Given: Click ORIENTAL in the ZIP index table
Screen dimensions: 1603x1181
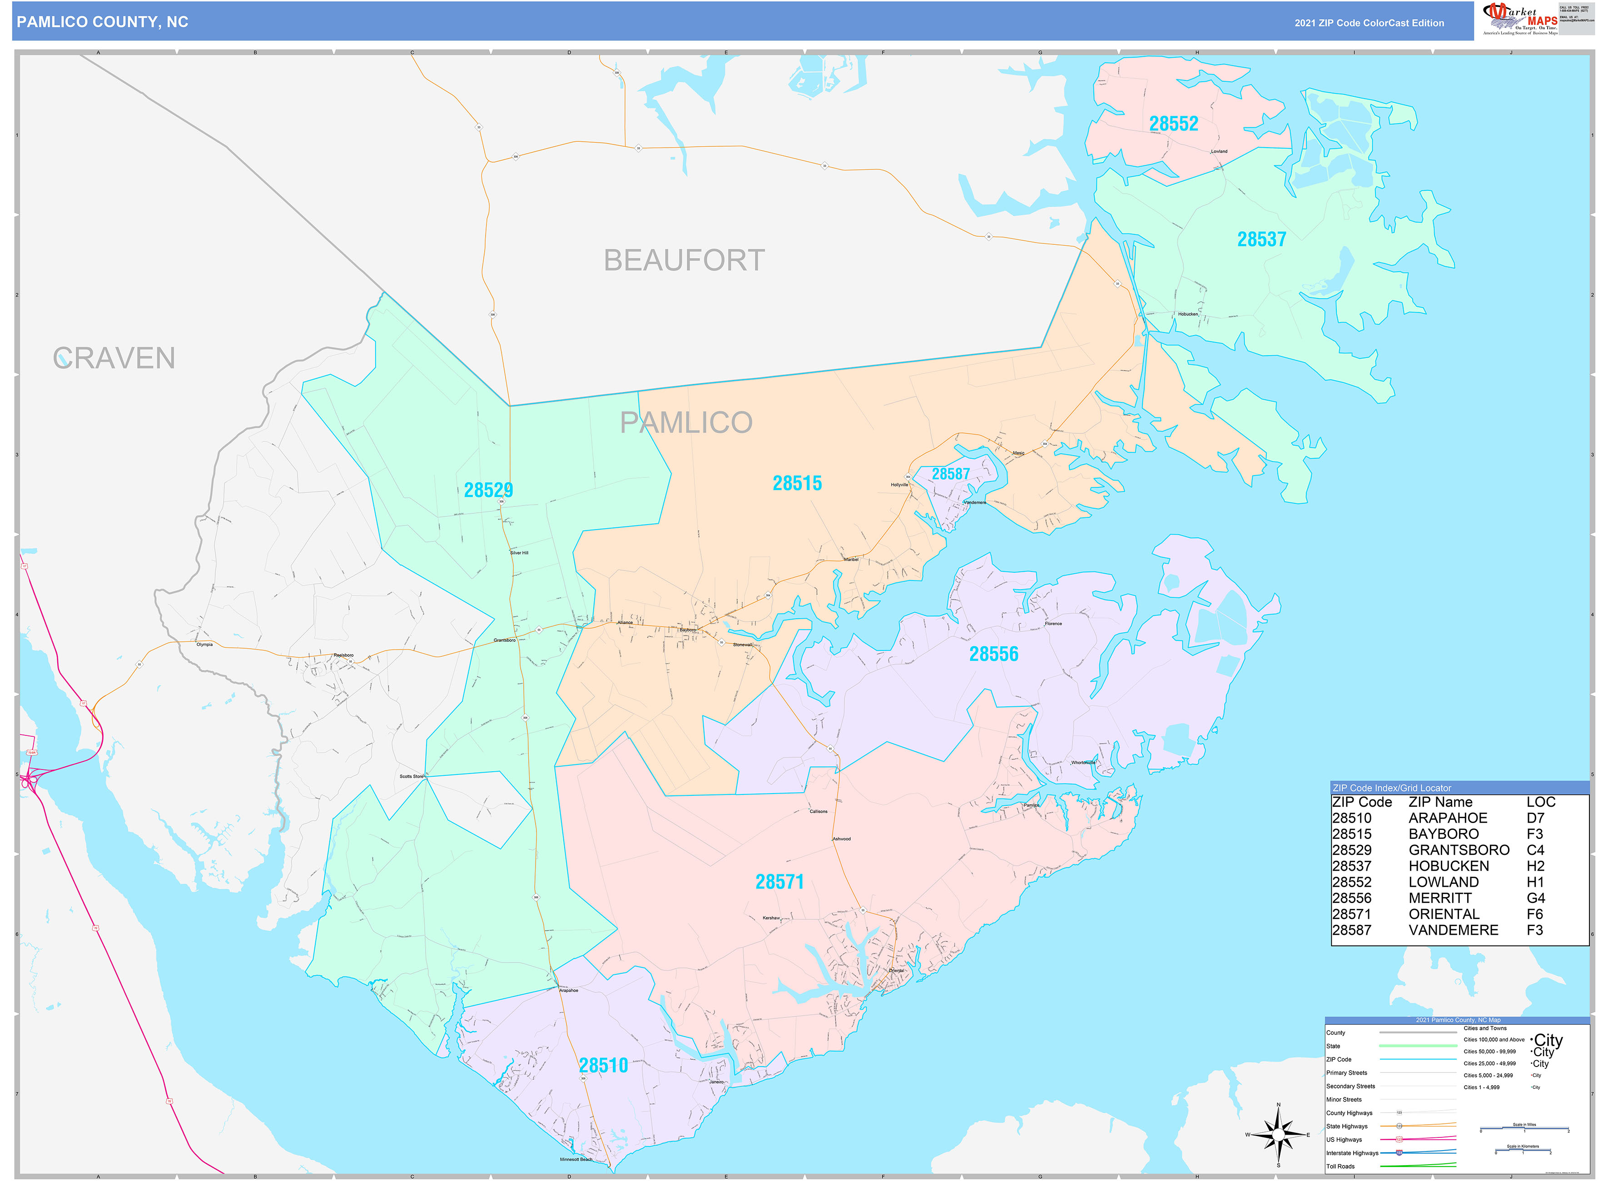Looking at the screenshot, I should click(1444, 914).
